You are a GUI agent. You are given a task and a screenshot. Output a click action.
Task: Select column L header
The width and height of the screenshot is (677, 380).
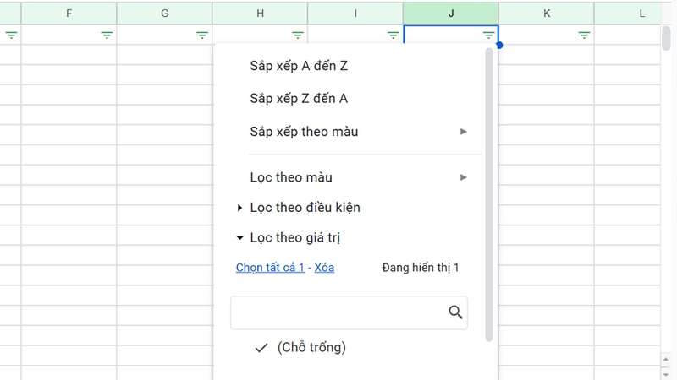pos(628,14)
